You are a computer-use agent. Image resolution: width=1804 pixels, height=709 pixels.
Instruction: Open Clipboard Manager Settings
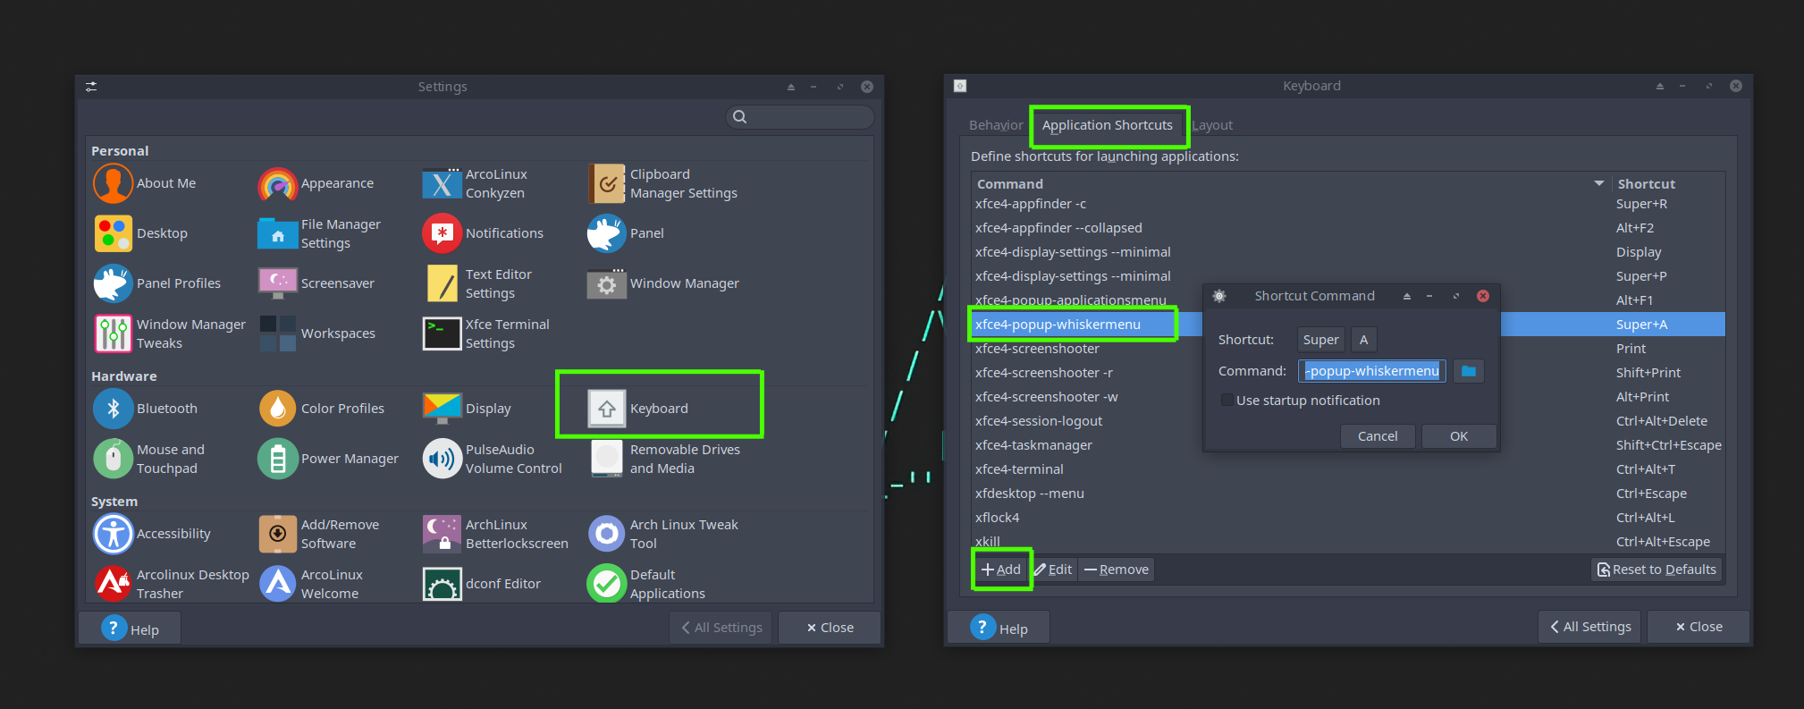pyautogui.click(x=663, y=183)
